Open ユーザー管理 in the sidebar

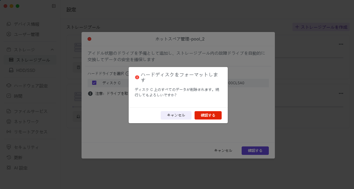[x=27, y=34]
